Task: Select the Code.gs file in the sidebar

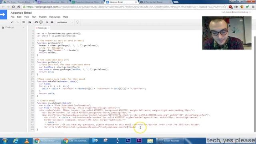Action: tap(10, 28)
